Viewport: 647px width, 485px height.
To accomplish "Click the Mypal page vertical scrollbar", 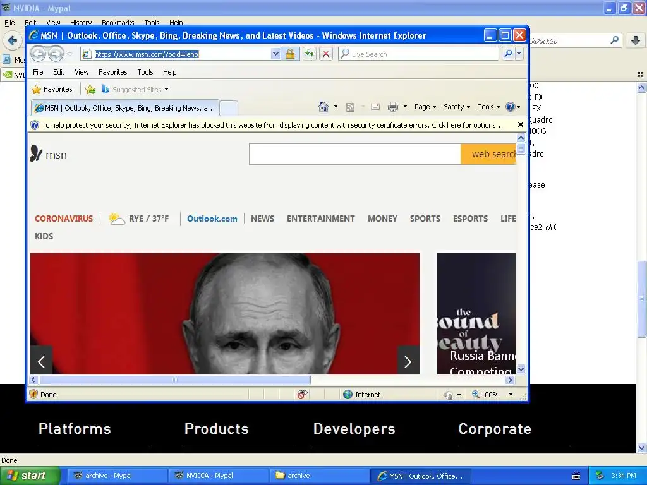I will (641, 299).
